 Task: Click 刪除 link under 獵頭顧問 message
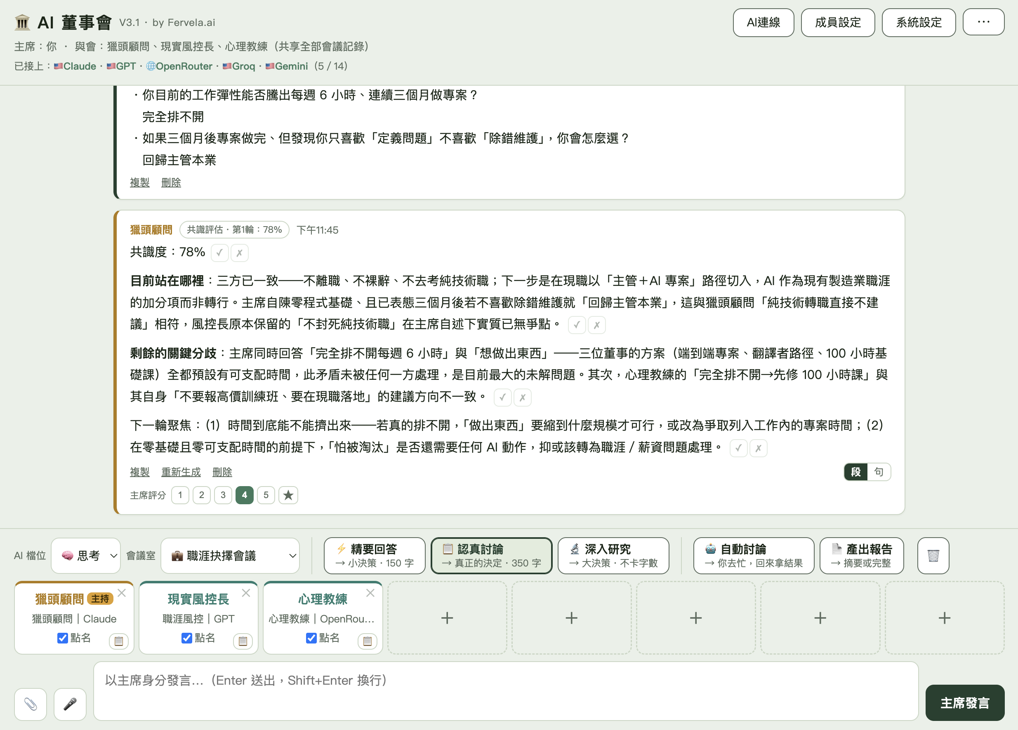click(222, 472)
